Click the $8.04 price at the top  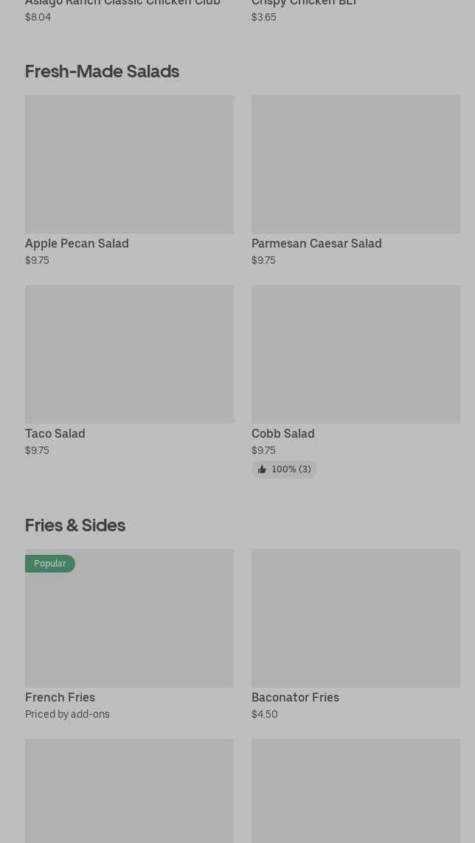pos(38,17)
